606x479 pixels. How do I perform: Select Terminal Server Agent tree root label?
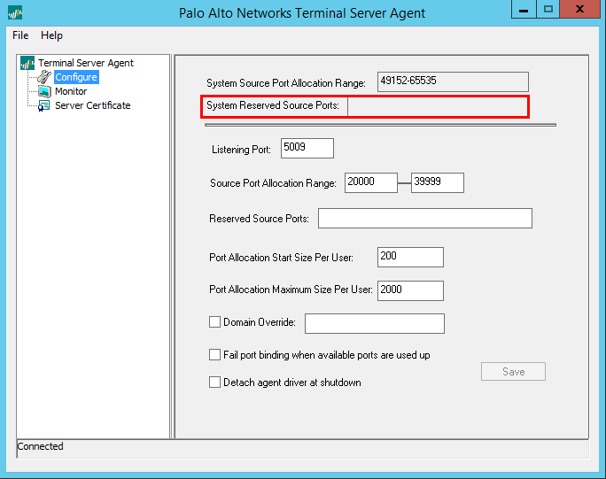click(x=86, y=63)
